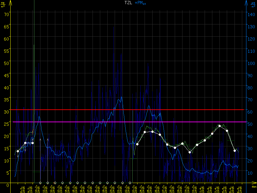Click the TZL chart title
This screenshot has height=193, width=257.
coord(129,3)
